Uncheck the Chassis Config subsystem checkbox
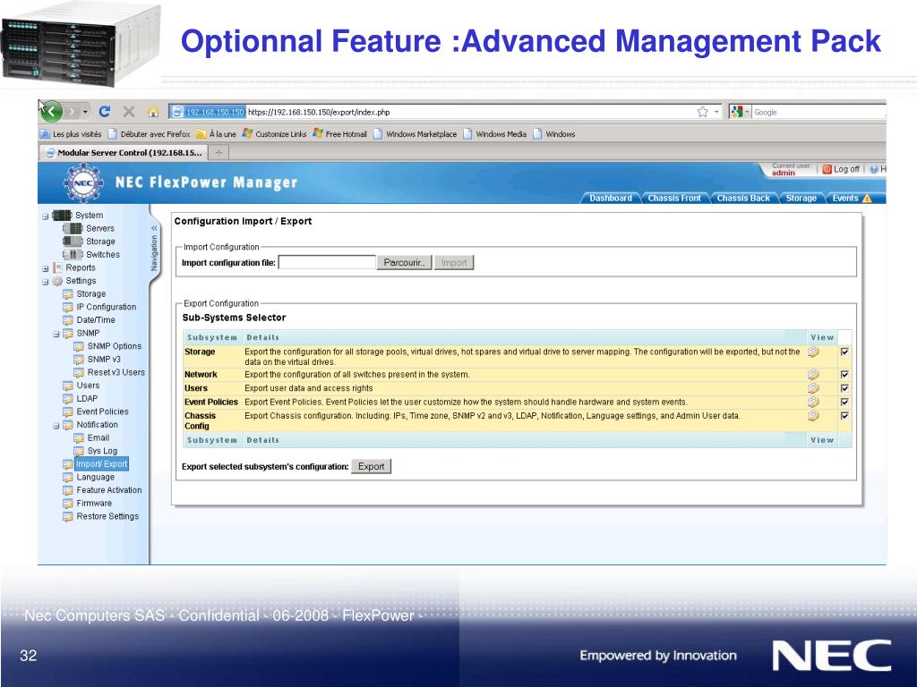 pyautogui.click(x=844, y=416)
